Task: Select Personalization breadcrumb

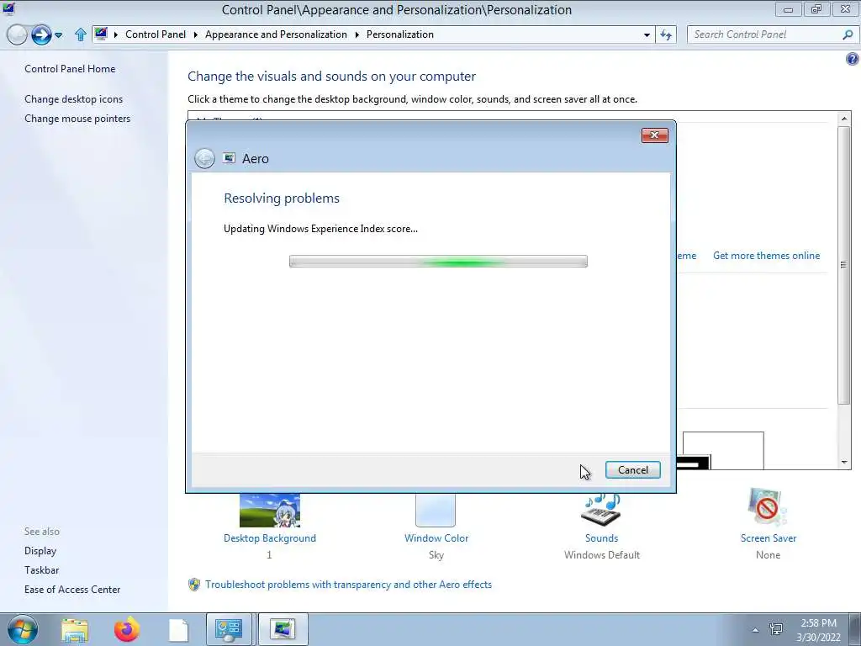Action: click(399, 34)
